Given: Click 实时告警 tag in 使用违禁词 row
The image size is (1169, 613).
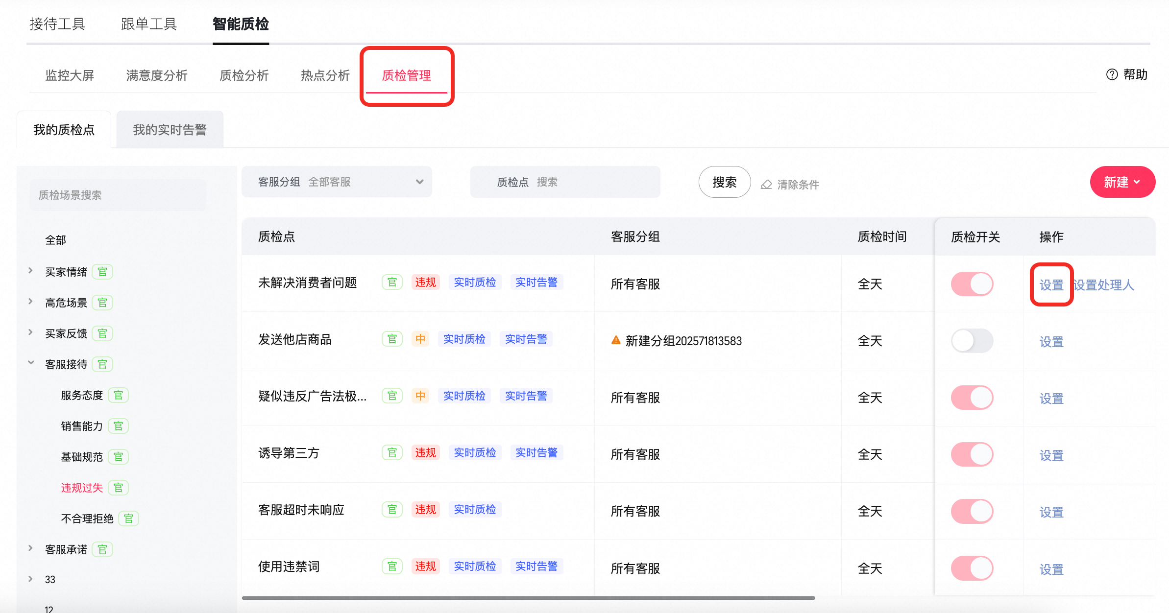Looking at the screenshot, I should coord(536,566).
